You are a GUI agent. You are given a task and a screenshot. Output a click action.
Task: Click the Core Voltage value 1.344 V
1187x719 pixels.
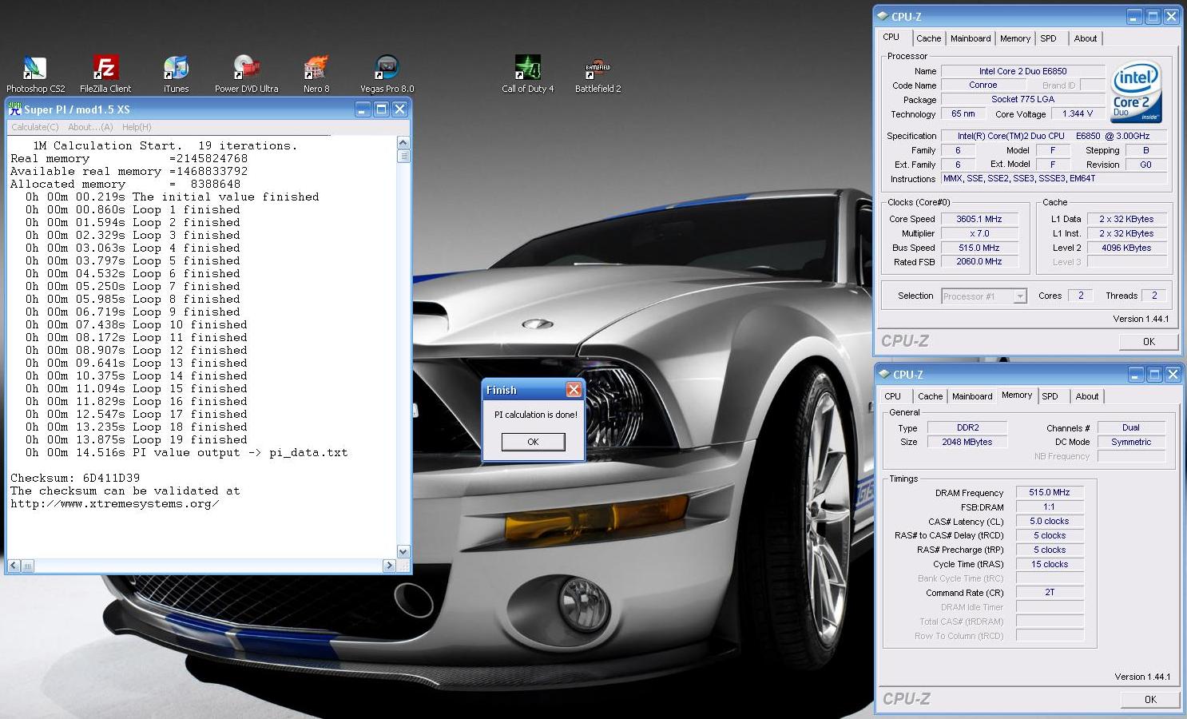pyautogui.click(x=1077, y=113)
